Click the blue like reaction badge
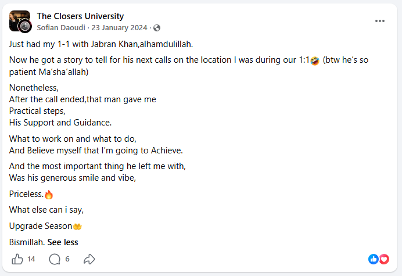The width and height of the screenshot is (402, 276). point(374,259)
